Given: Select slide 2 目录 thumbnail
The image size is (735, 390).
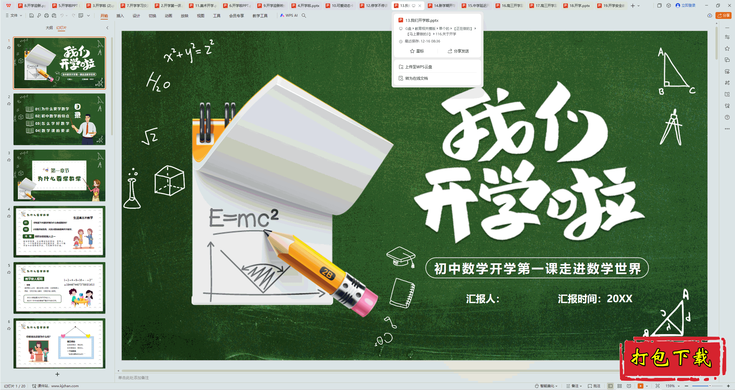Looking at the screenshot, I should [x=59, y=119].
